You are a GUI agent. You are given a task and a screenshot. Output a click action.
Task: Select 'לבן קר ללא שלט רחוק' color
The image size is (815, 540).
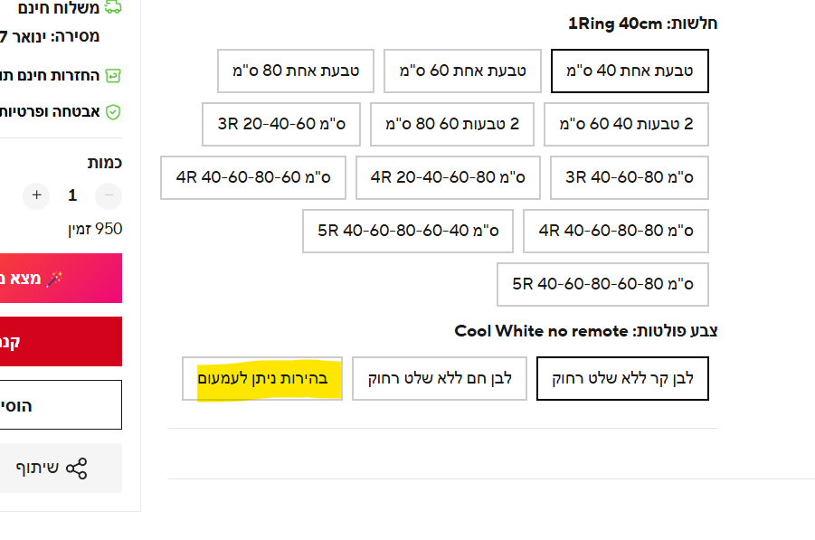pos(622,378)
